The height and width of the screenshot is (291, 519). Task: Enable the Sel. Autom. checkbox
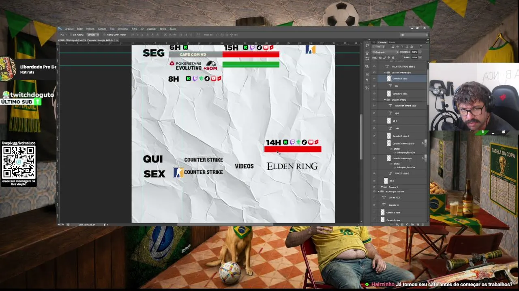pyautogui.click(x=71, y=35)
